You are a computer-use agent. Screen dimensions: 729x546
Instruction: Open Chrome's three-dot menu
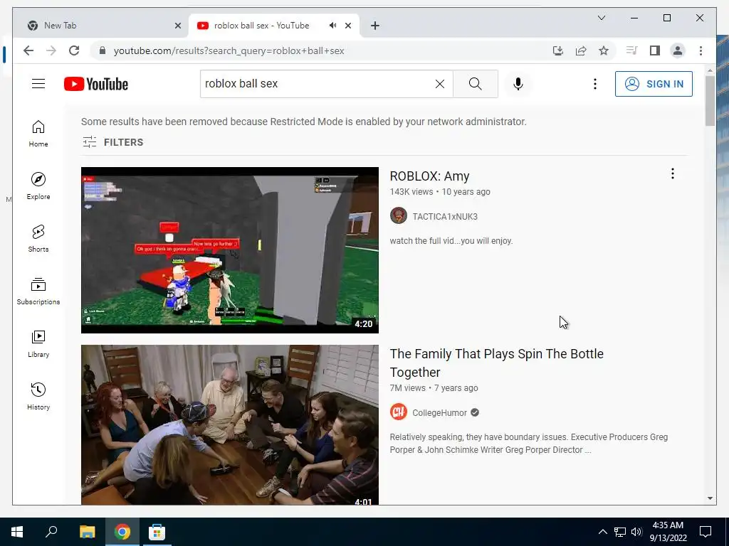(x=701, y=50)
